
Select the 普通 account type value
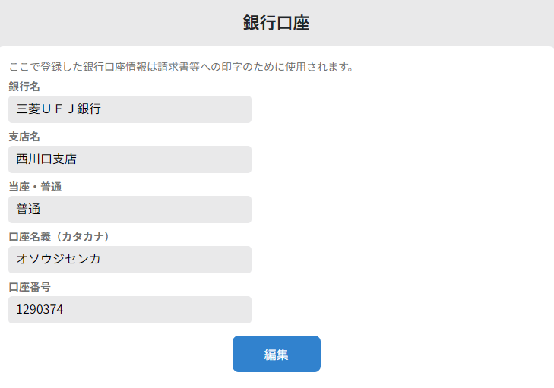(28, 210)
